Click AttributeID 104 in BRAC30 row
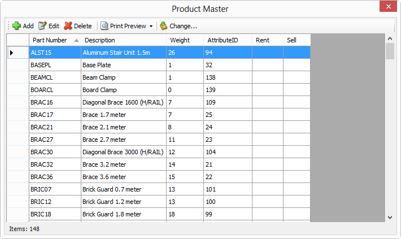401x239 pixels. pos(228,152)
